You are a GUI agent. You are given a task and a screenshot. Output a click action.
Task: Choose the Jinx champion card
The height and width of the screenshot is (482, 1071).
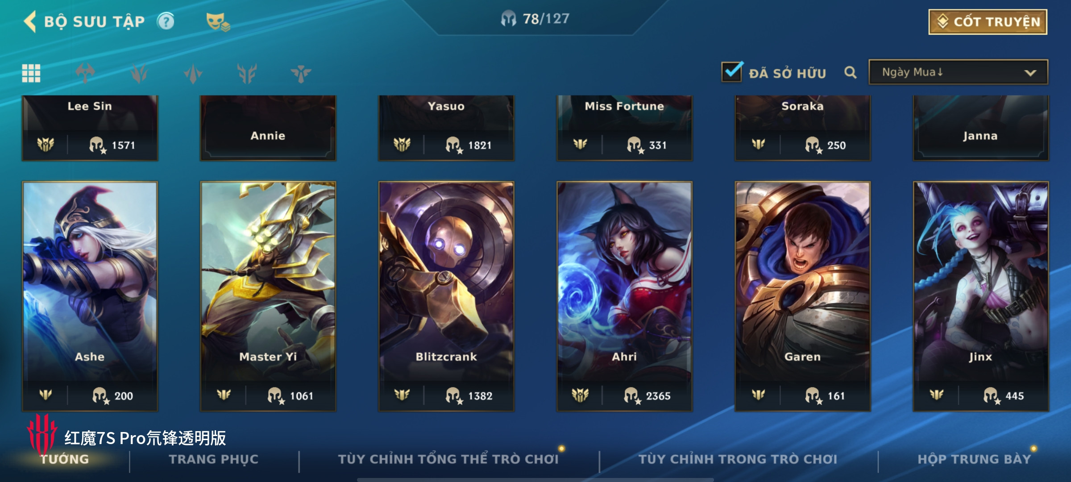[x=981, y=296]
